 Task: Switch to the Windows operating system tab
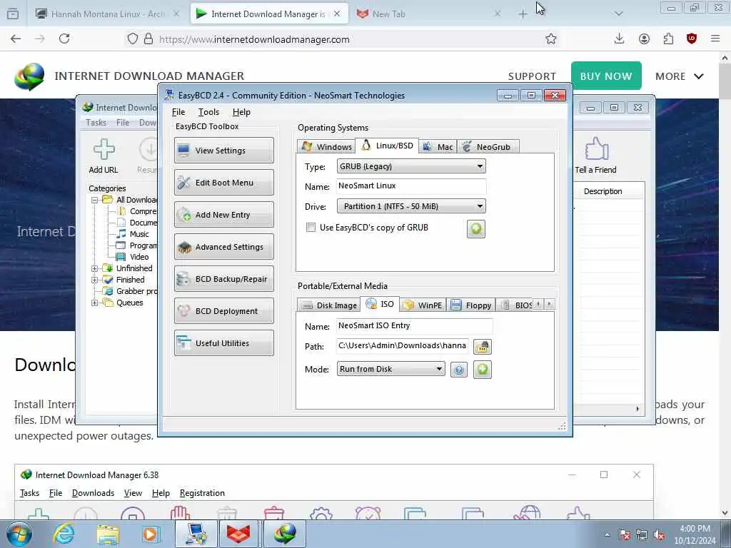(x=326, y=147)
